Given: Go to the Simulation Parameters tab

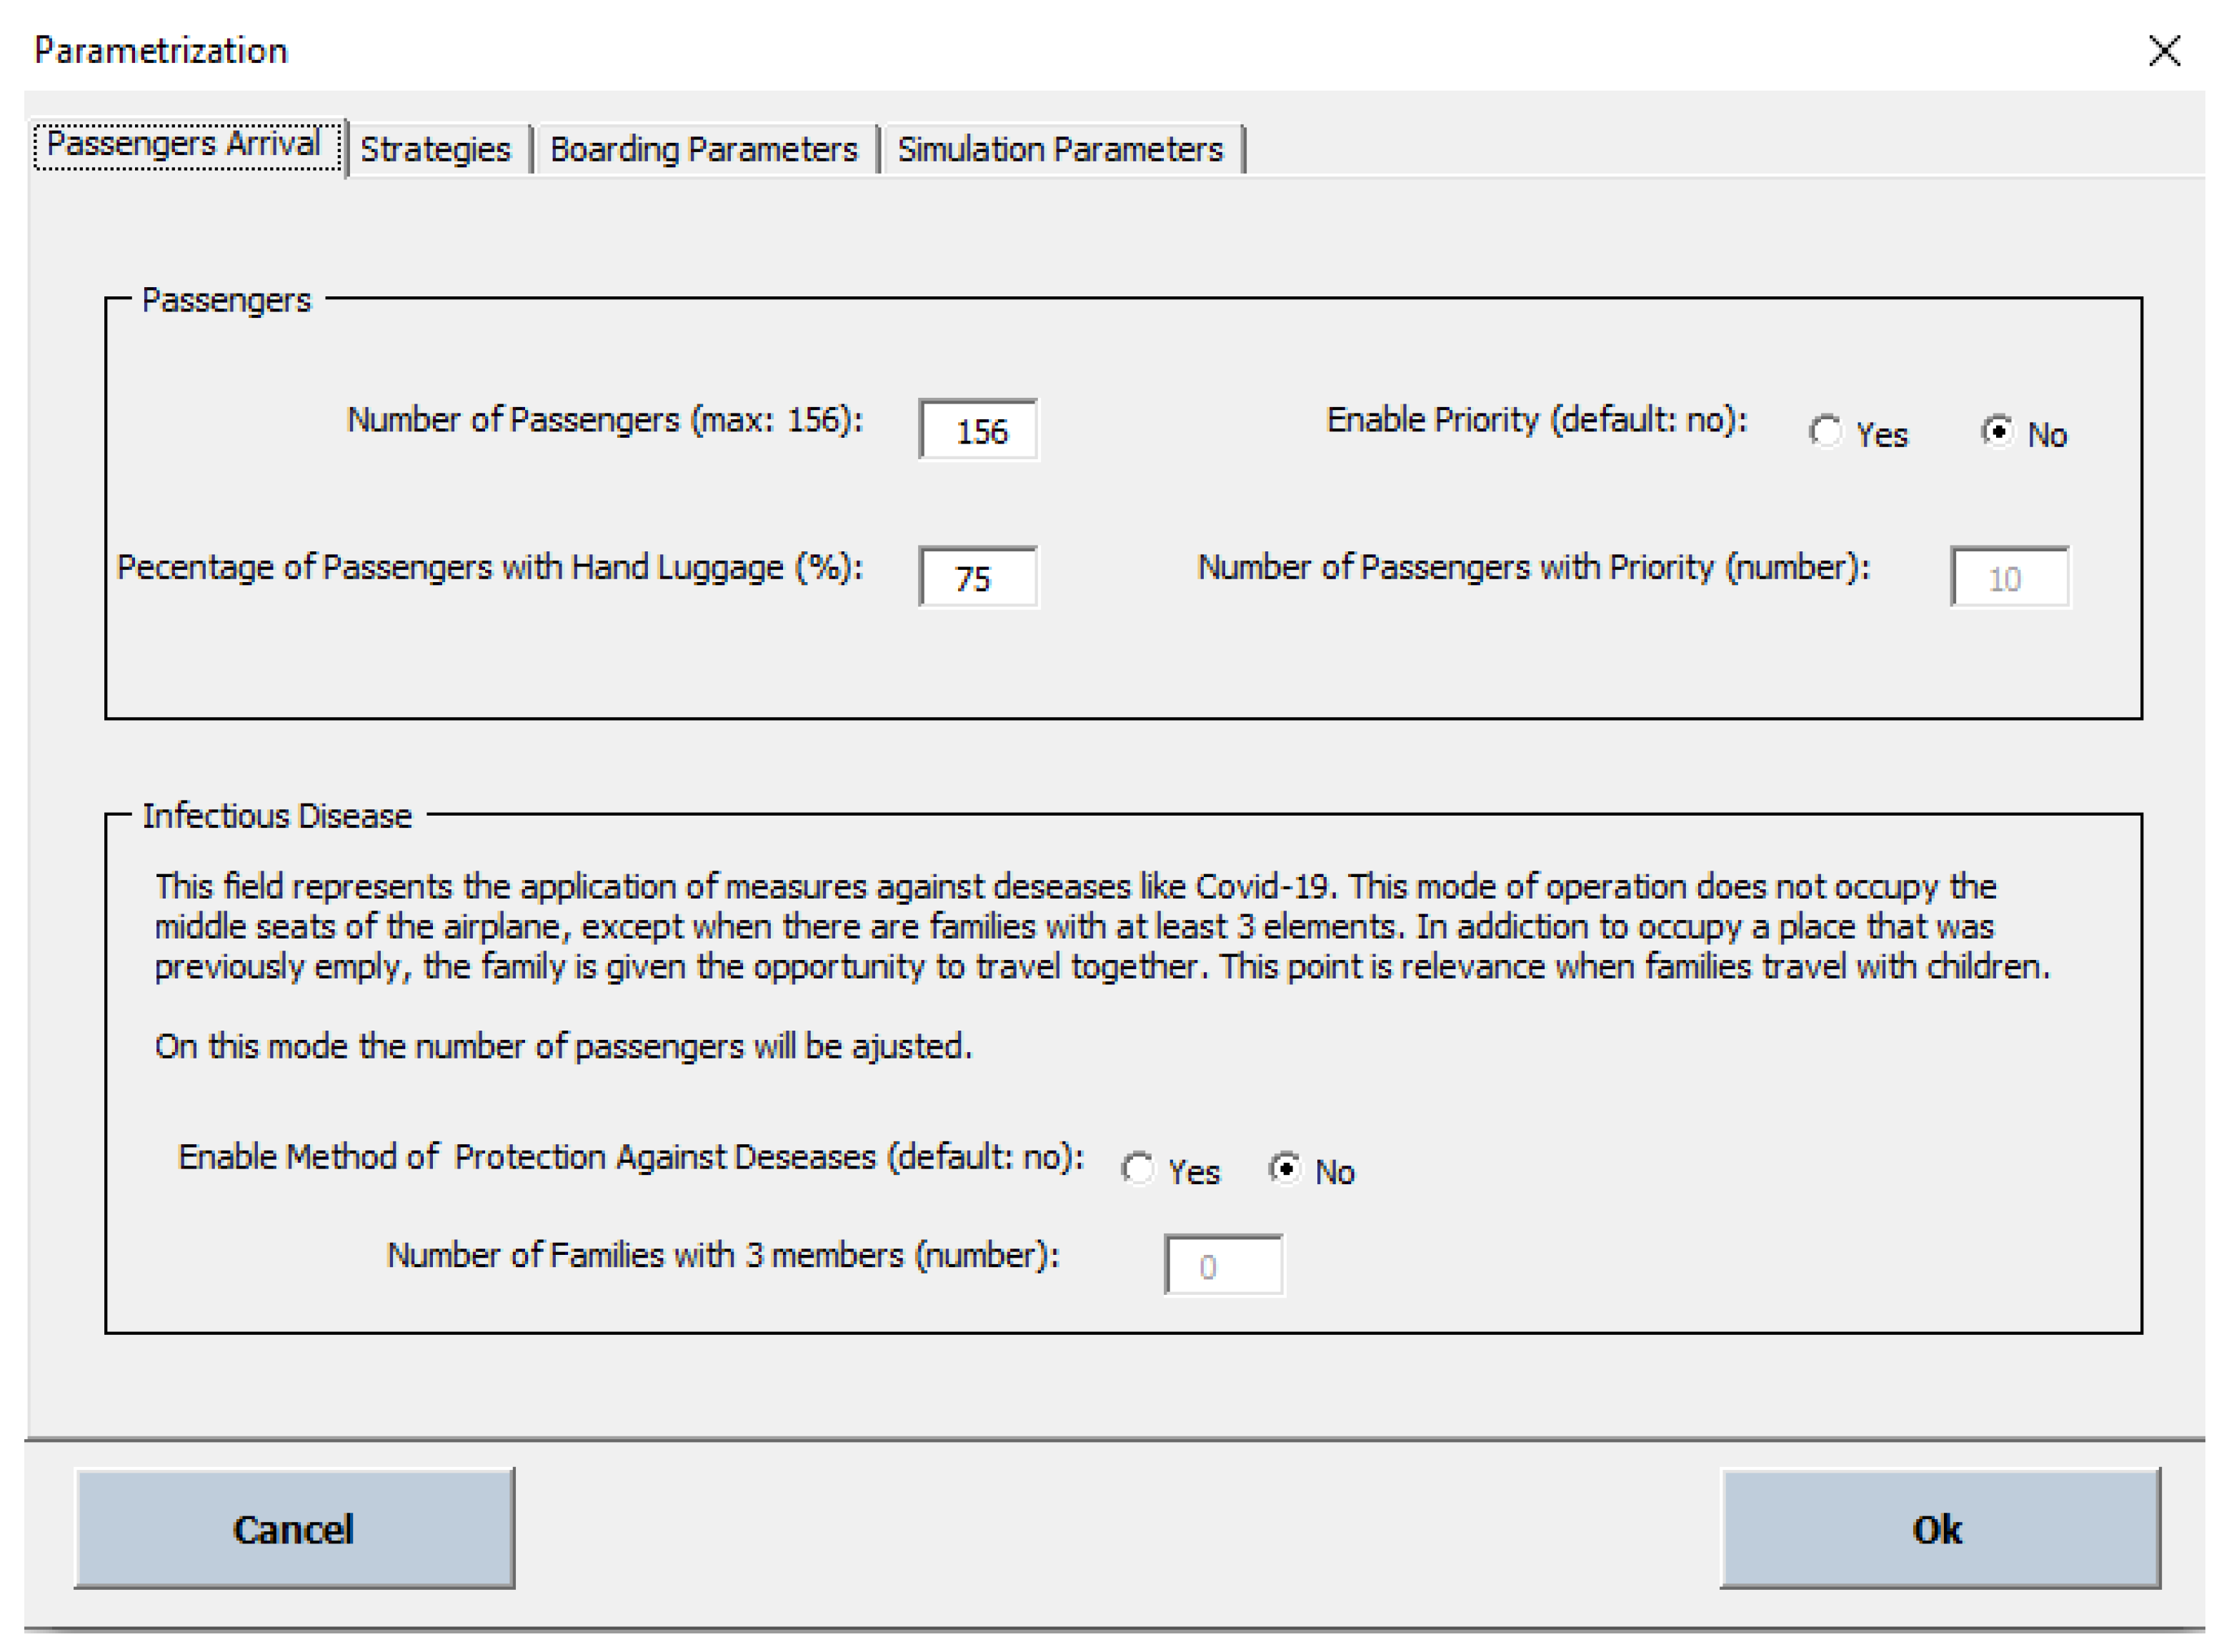Looking at the screenshot, I should (1059, 150).
